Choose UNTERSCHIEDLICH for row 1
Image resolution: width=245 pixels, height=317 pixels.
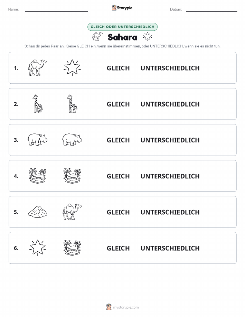click(x=170, y=68)
